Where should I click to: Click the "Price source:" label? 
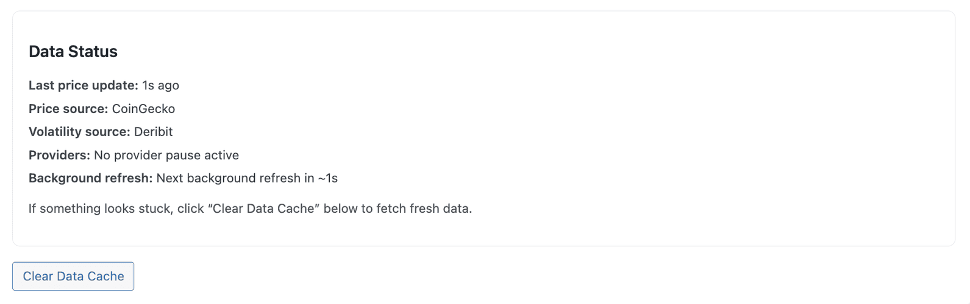coord(68,109)
